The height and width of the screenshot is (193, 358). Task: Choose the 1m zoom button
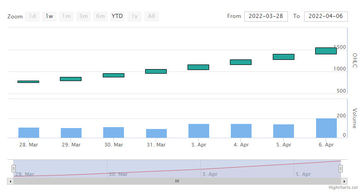pos(66,17)
